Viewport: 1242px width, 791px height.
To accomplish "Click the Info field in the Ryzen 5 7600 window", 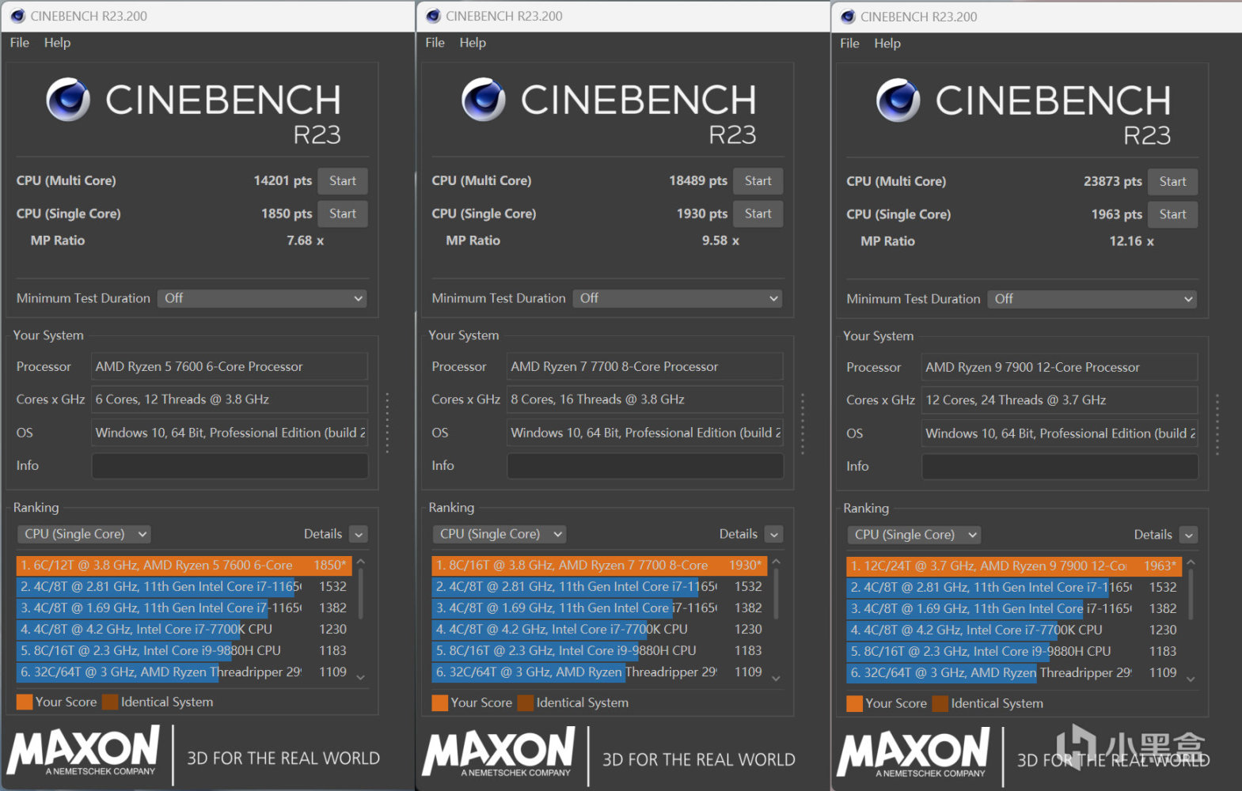I will 230,466.
